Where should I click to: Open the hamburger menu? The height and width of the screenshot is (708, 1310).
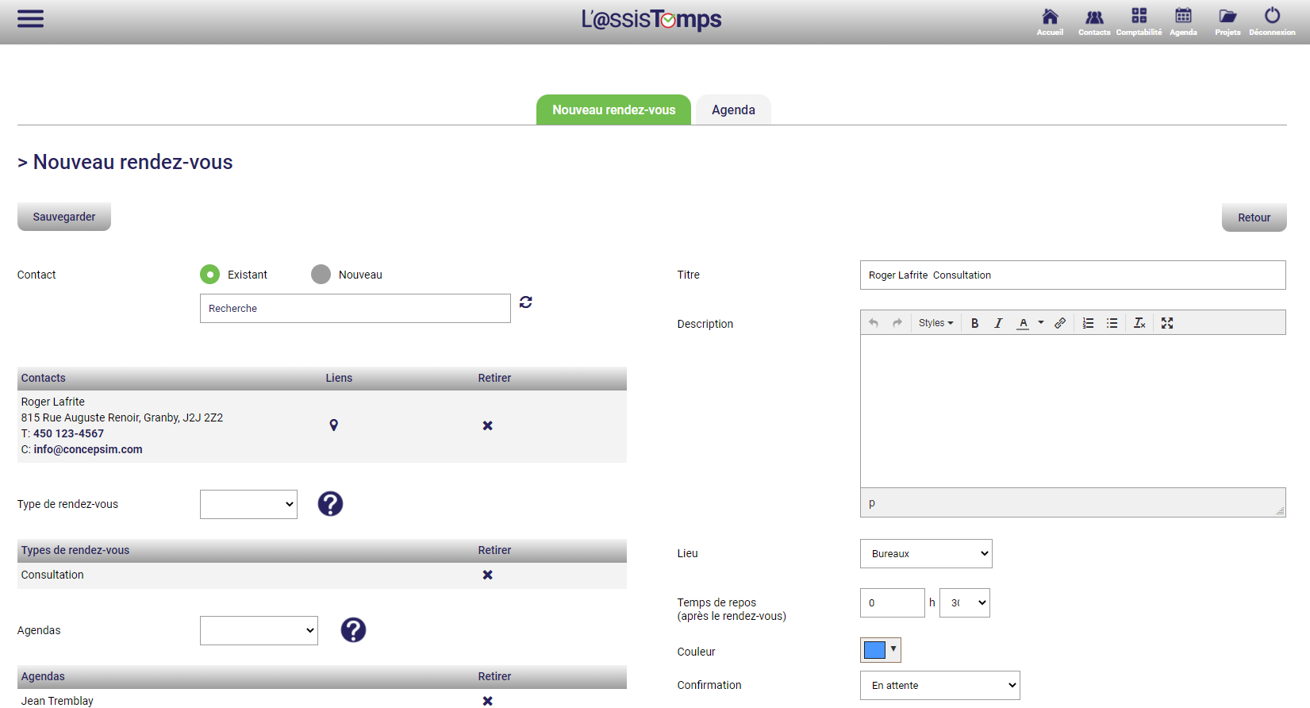pyautogui.click(x=30, y=19)
